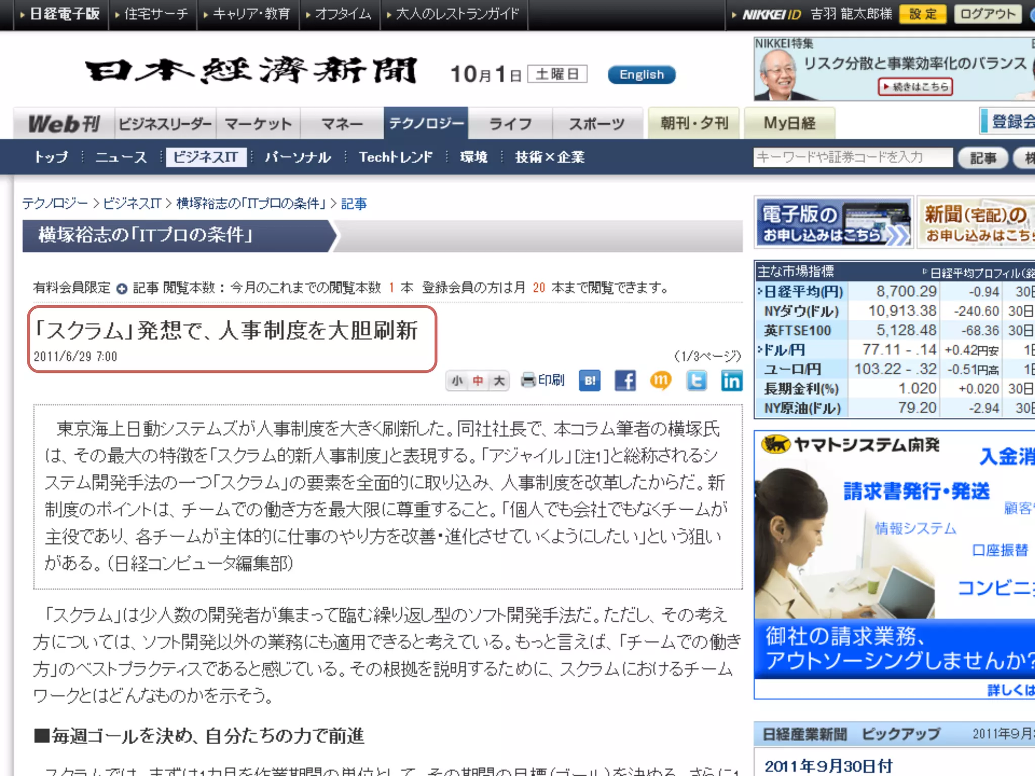Click the keyword search input field
The image size is (1035, 776).
click(x=852, y=157)
